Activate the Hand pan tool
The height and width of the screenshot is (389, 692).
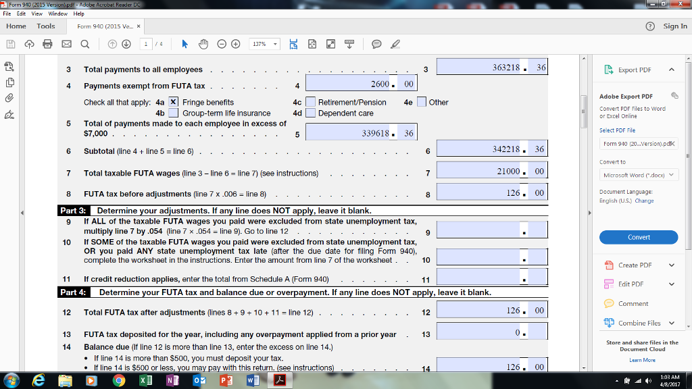click(x=203, y=44)
